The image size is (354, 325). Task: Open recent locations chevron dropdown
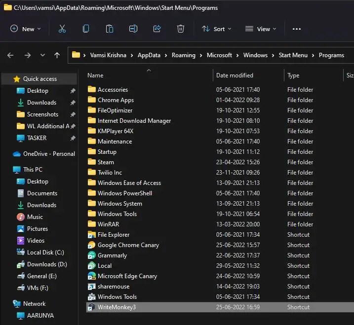tap(42, 55)
